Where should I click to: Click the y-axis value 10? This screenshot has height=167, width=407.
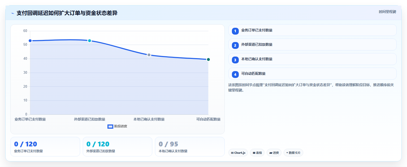(25, 100)
